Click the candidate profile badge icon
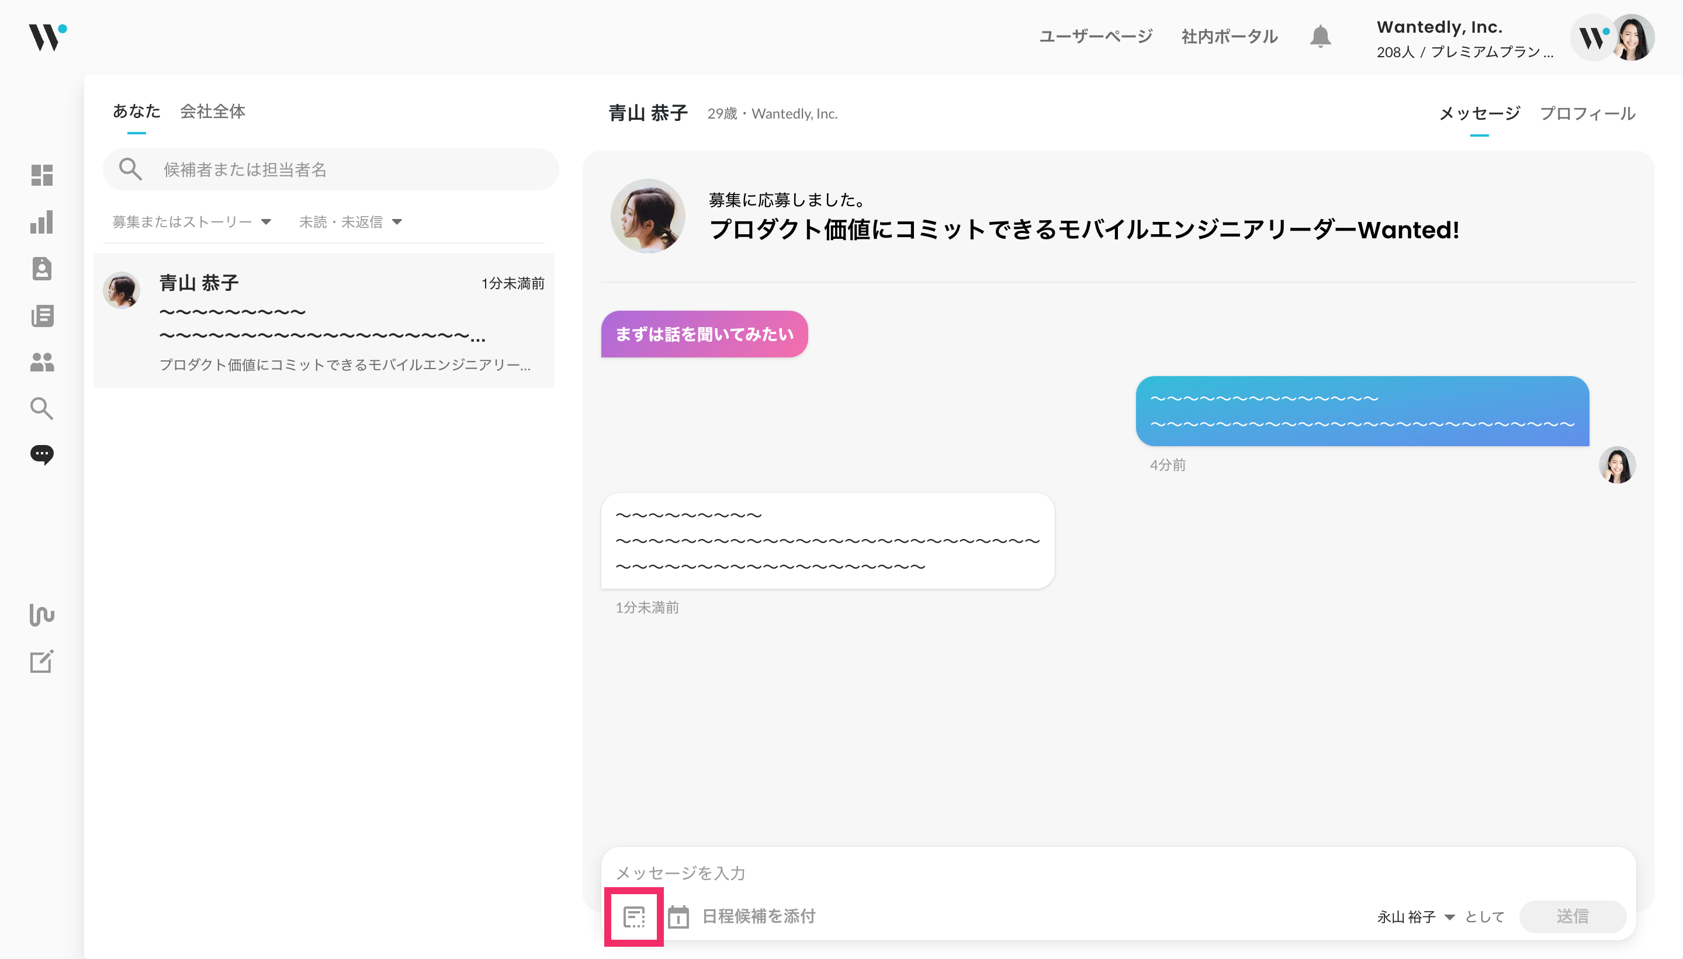Image resolution: width=1683 pixels, height=959 pixels. click(x=41, y=269)
